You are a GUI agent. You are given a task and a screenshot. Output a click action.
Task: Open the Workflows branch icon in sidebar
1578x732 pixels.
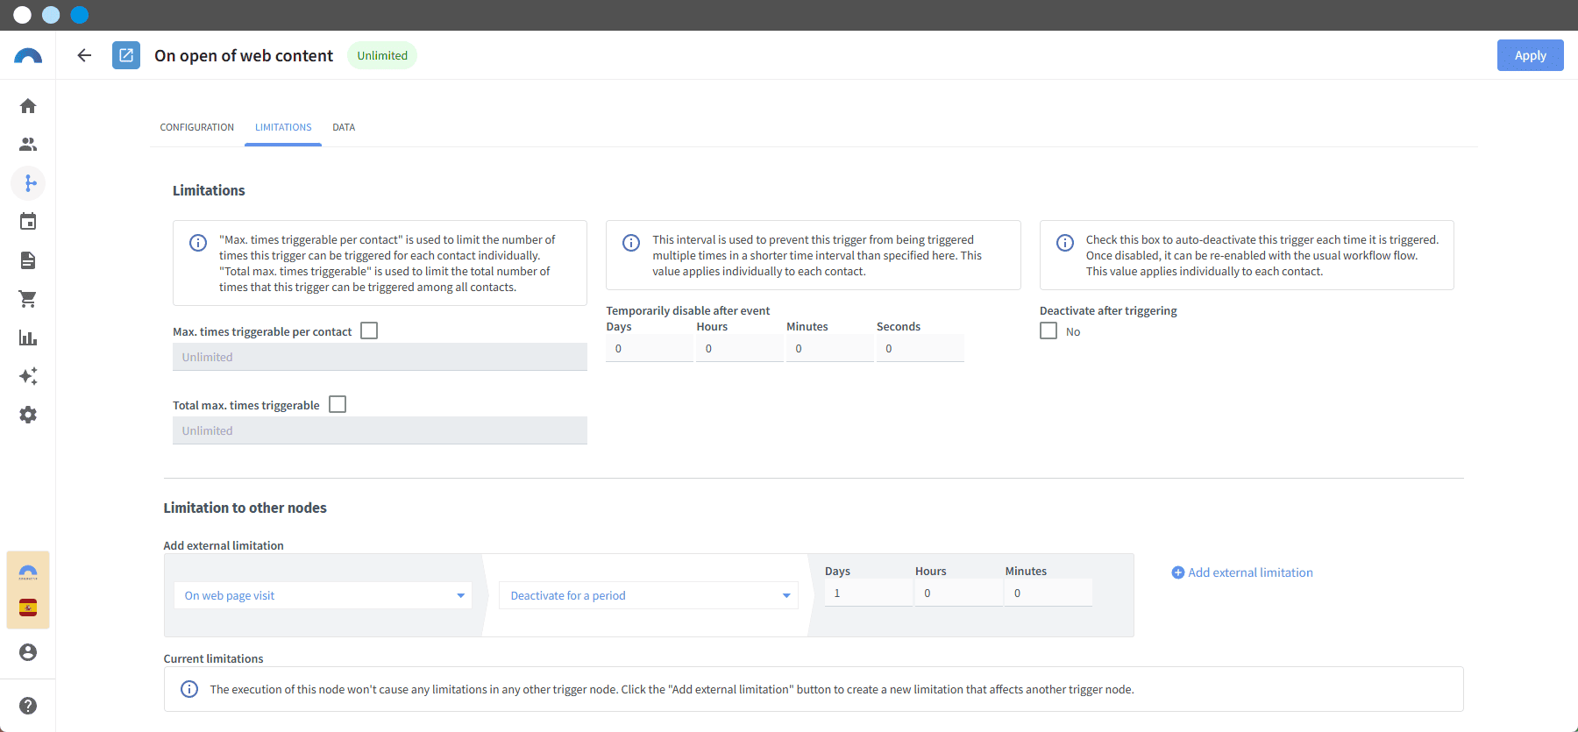(x=28, y=183)
